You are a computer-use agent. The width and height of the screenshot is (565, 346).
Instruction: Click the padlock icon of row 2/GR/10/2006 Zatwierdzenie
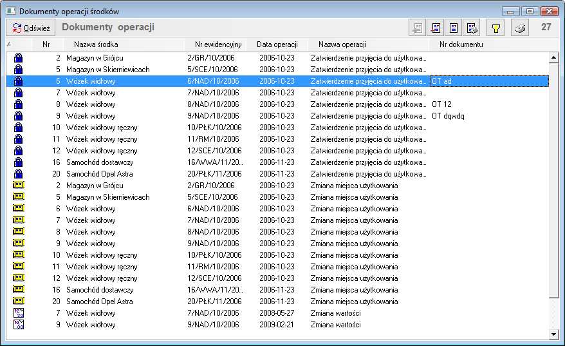pyautogui.click(x=18, y=58)
